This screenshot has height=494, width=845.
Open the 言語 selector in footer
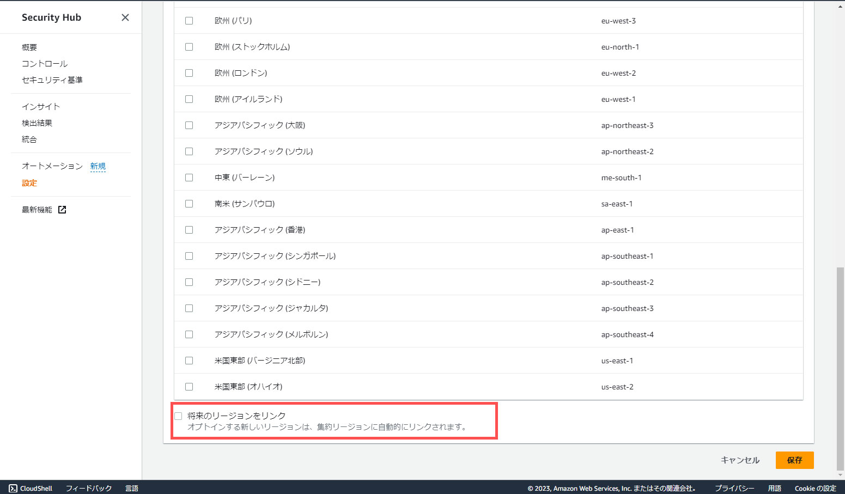[x=132, y=489]
